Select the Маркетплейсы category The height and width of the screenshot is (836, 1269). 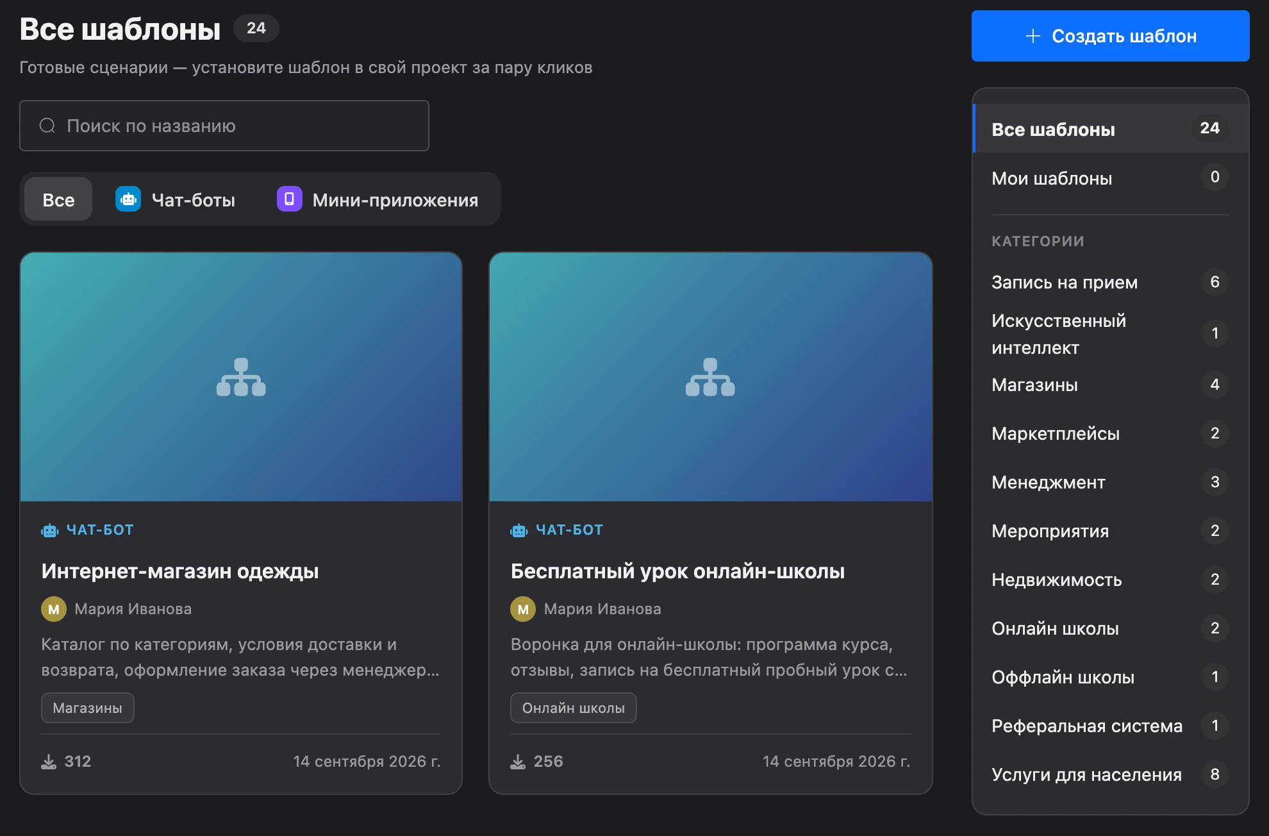[1110, 433]
